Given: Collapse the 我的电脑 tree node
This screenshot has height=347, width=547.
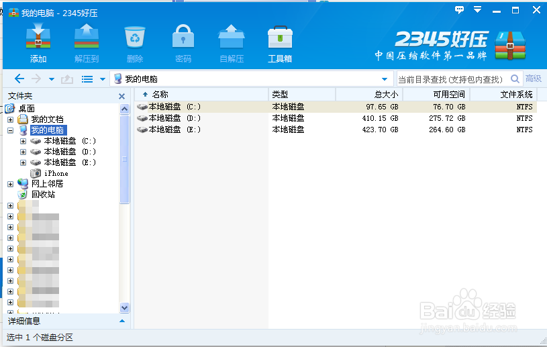Looking at the screenshot, I should [11, 130].
